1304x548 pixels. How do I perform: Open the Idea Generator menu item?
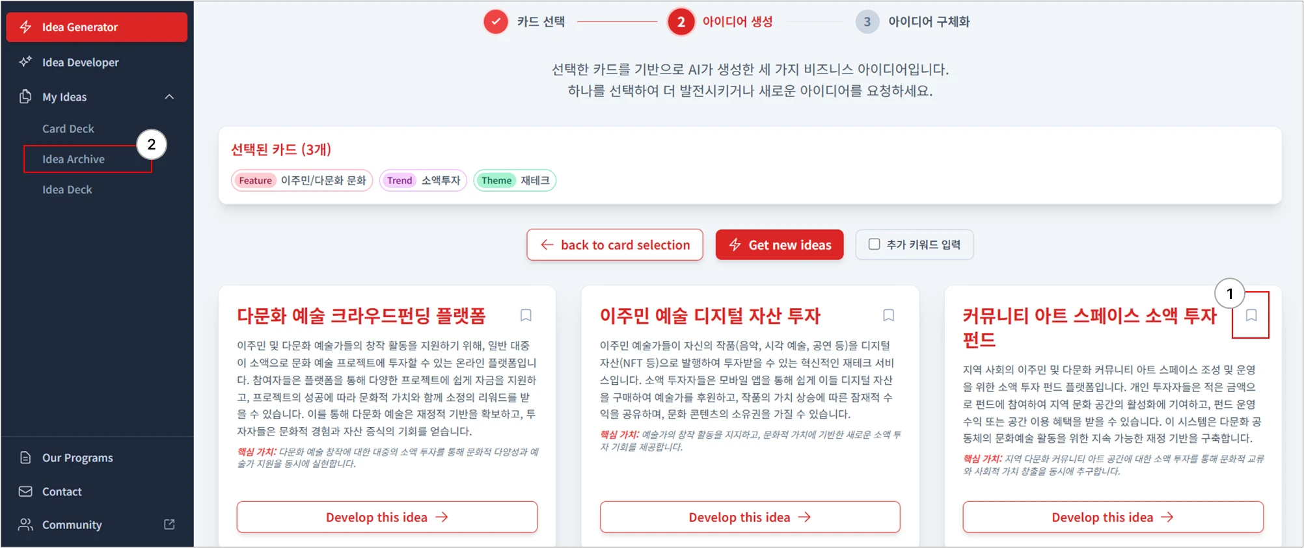click(97, 27)
